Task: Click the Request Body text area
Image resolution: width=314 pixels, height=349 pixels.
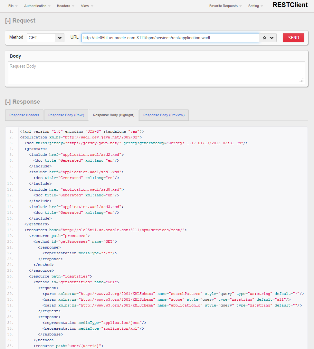Action: point(156,73)
